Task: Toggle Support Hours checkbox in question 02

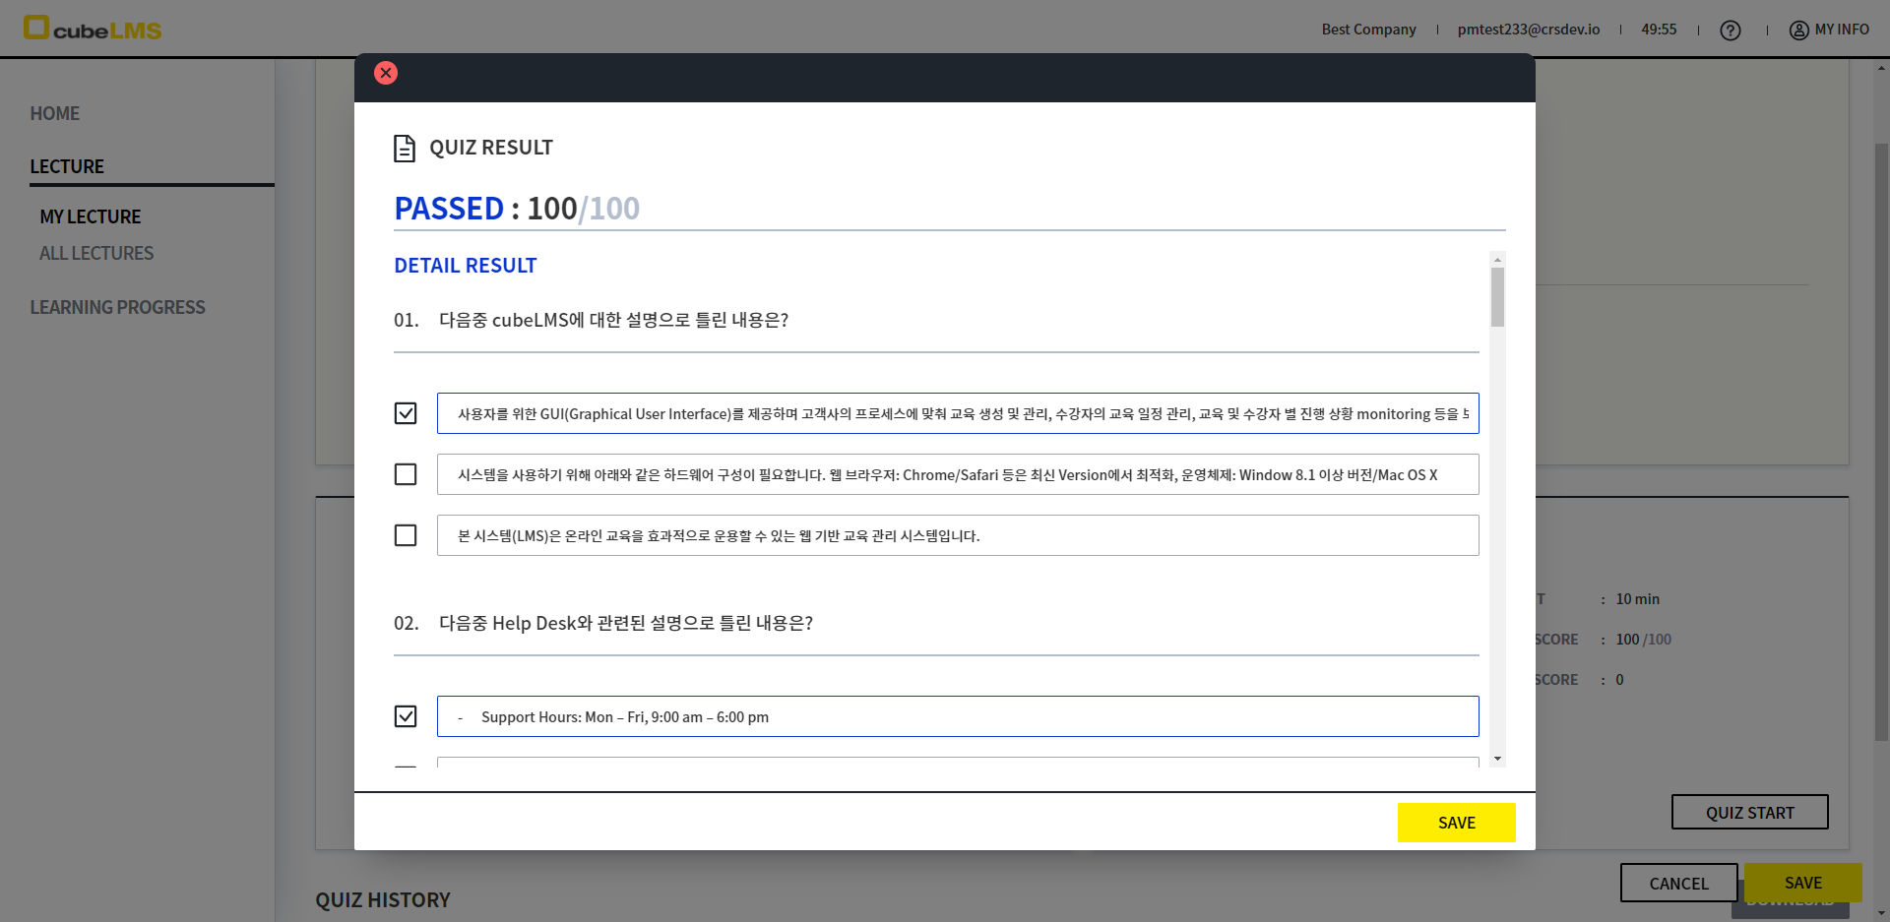Action: [406, 716]
